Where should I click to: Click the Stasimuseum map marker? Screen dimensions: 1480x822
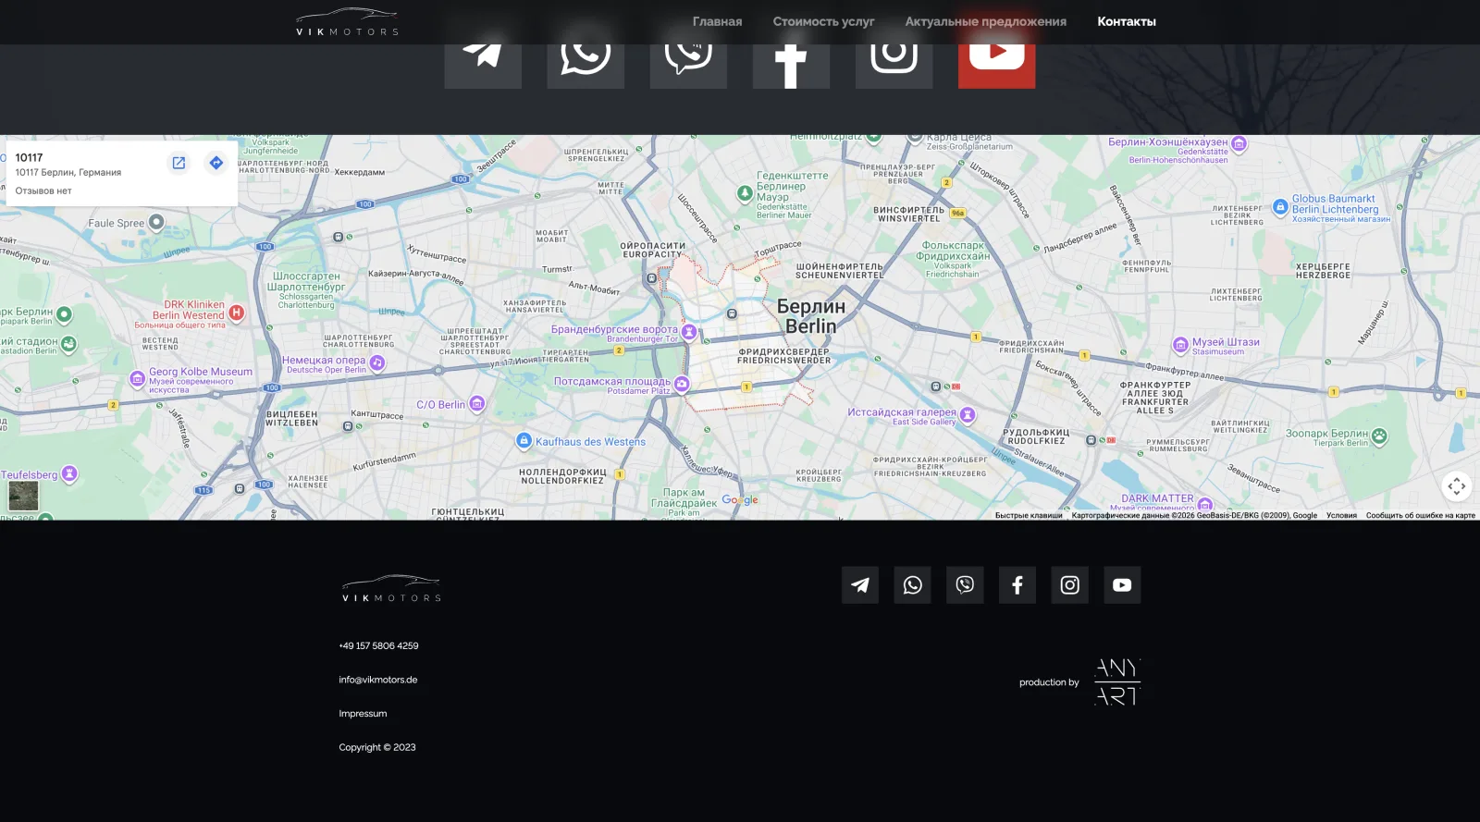[x=1180, y=346]
